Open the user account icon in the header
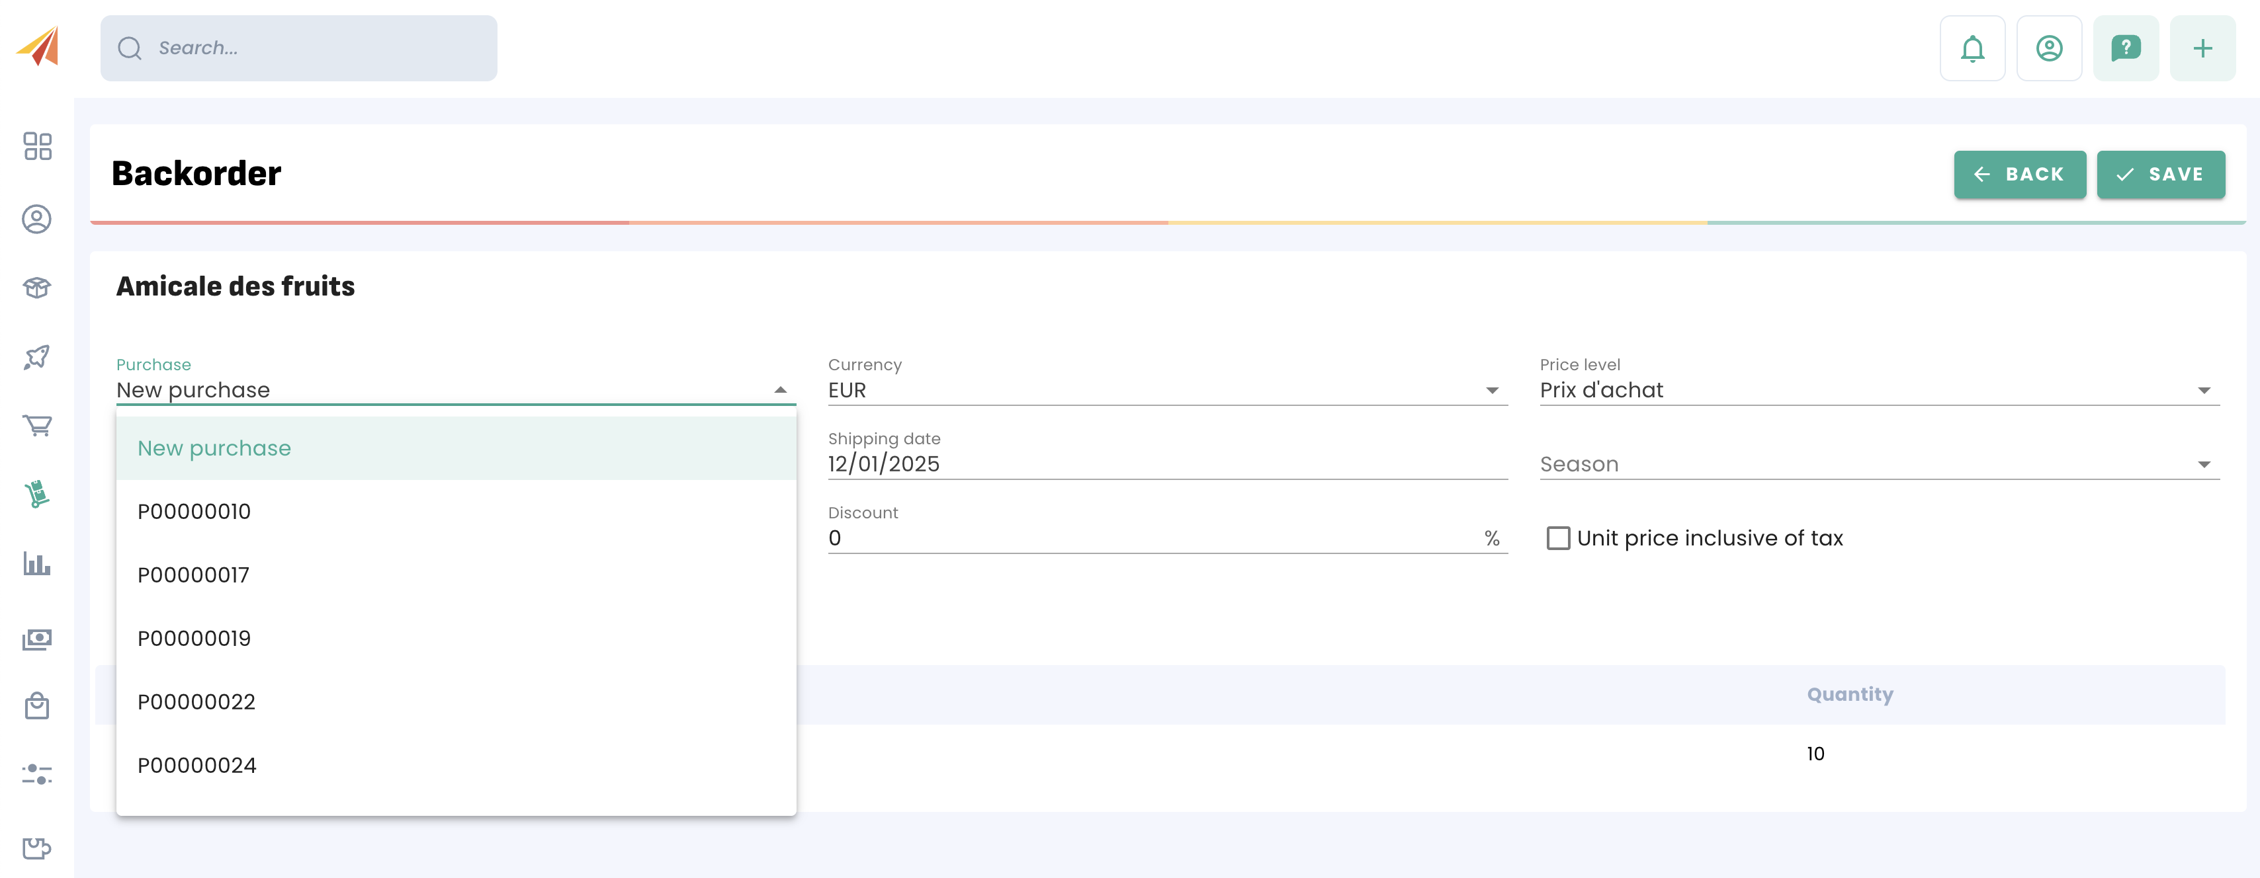This screenshot has height=878, width=2260. (x=2048, y=48)
